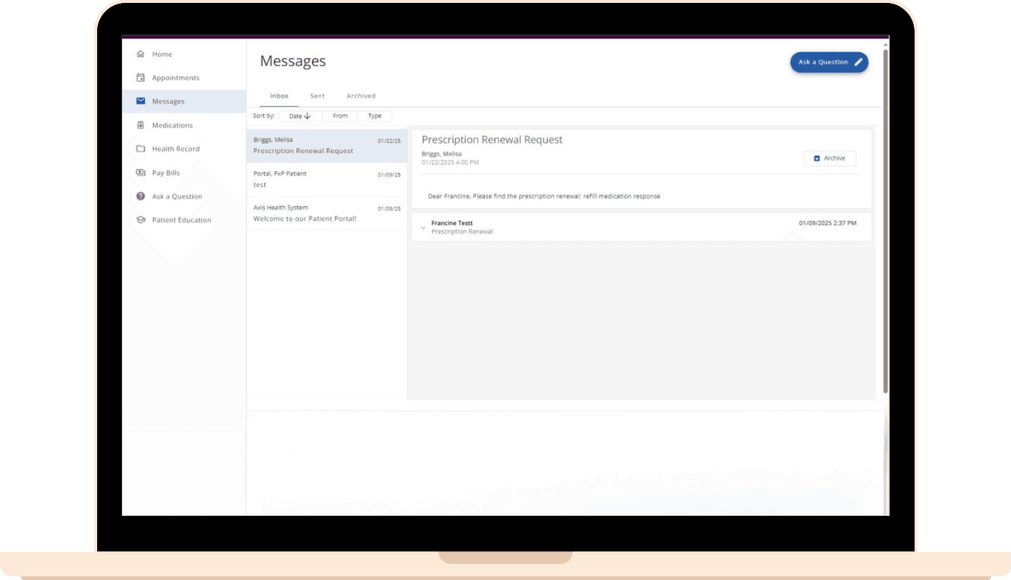Toggle Date sort order arrow
1011x580 pixels.
[308, 116]
